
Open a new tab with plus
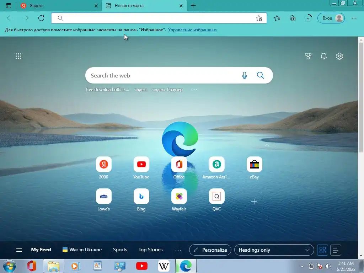[193, 6]
